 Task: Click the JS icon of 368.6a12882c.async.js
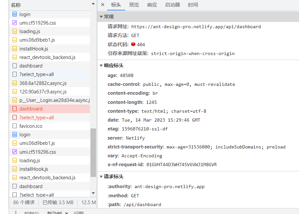(x=14, y=83)
